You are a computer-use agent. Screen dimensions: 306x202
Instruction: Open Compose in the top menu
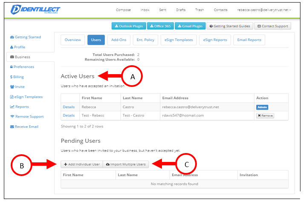pos(123,10)
